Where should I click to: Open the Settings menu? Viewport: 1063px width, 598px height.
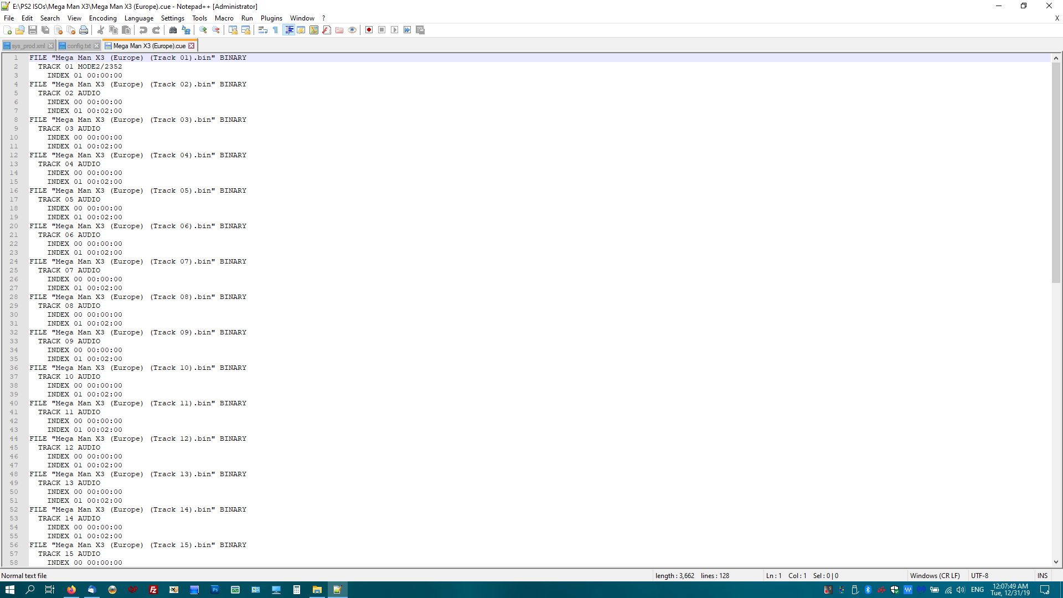(173, 18)
